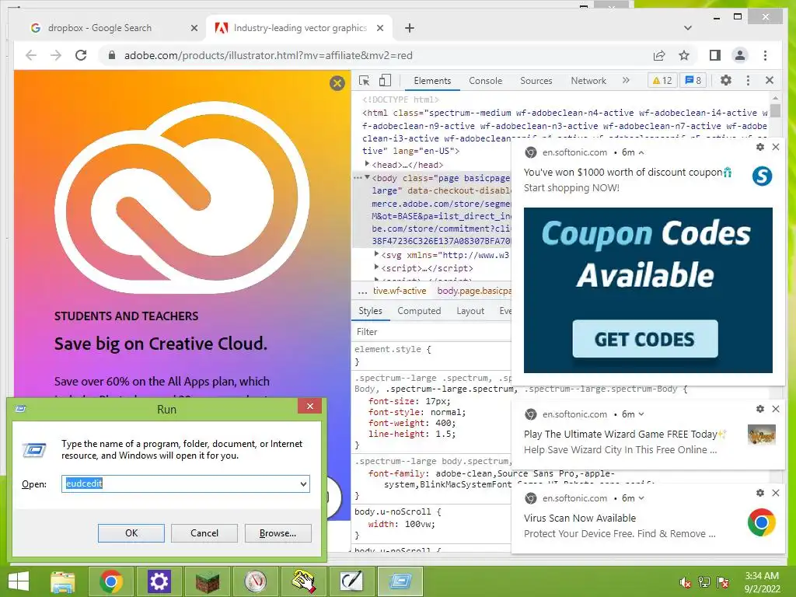Viewport: 796px width, 597px height.
Task: Click the Chrome back arrow
Action: (31, 55)
